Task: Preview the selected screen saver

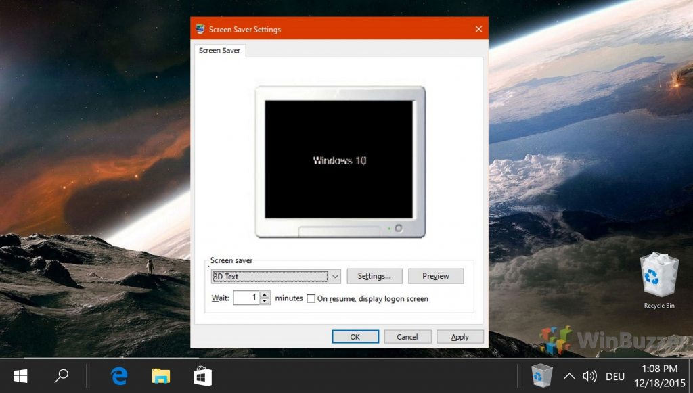Action: 436,276
